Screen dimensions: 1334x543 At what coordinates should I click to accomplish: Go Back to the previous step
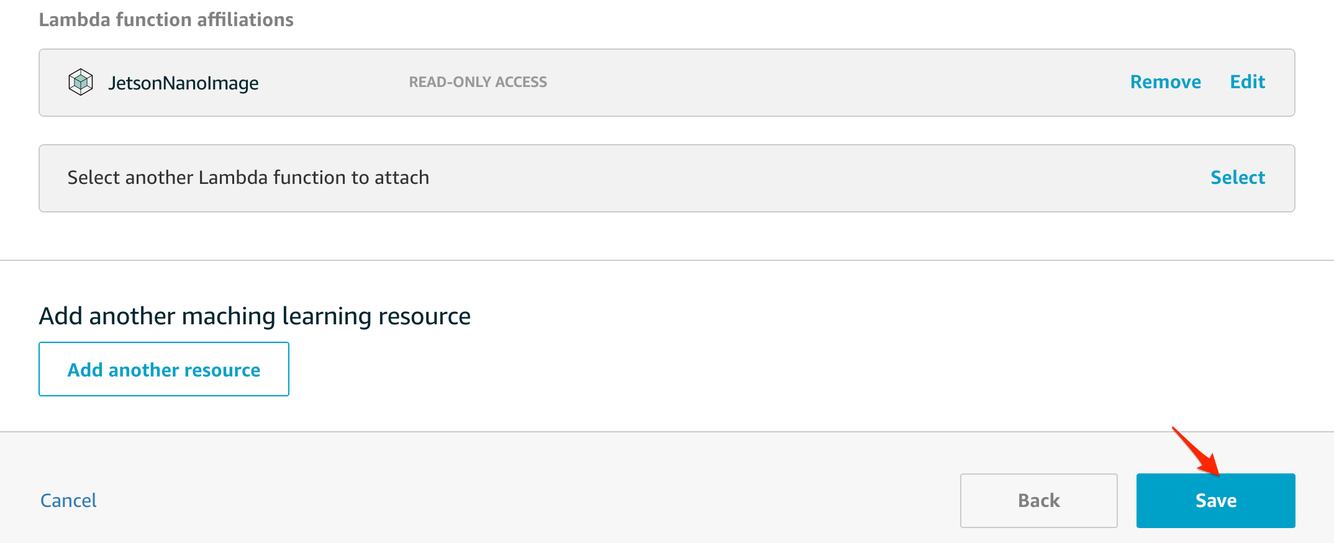click(1038, 501)
